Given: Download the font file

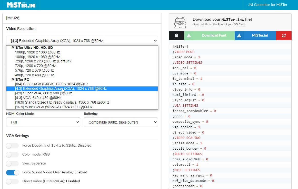Looking at the screenshot, I should 214,36.
